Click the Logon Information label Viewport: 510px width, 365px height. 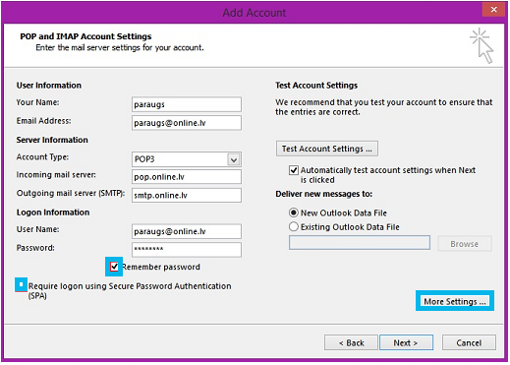pyautogui.click(x=53, y=213)
